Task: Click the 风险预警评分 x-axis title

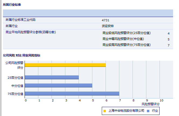Action: tap(150, 104)
